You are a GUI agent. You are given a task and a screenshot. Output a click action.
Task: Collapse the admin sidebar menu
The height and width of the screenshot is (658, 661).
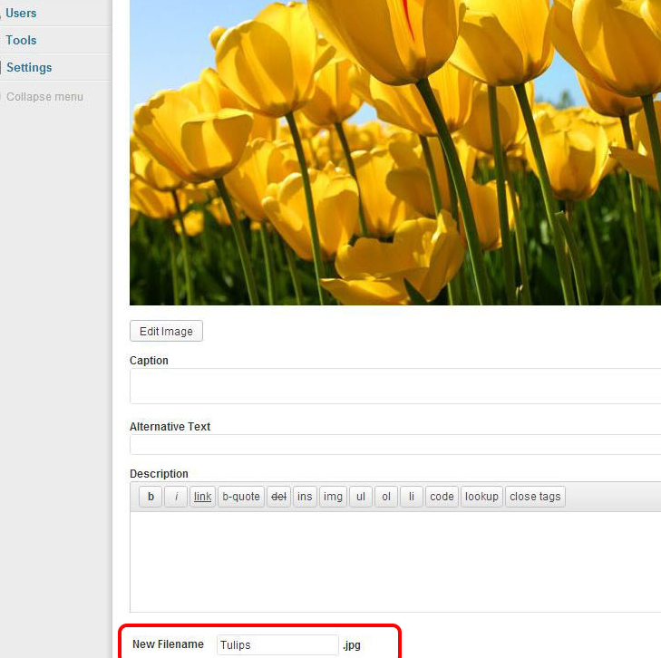(x=44, y=97)
